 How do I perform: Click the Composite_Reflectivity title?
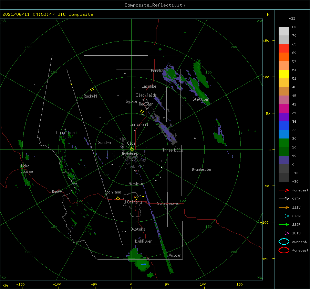click(x=155, y=5)
